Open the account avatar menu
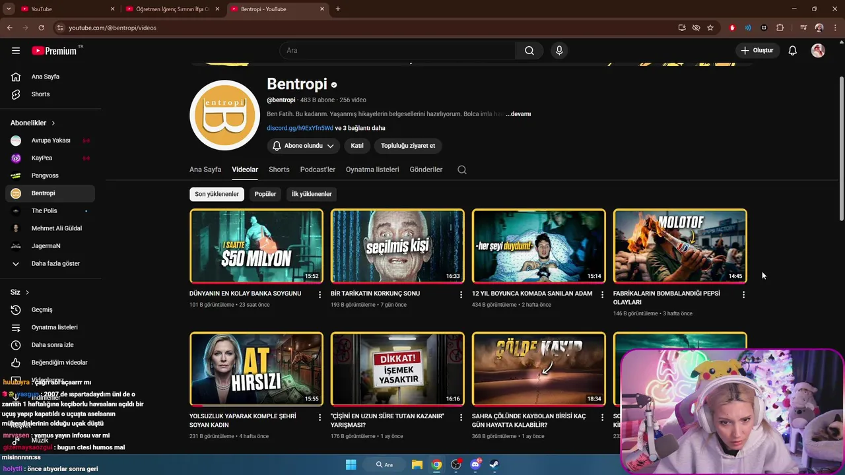 [818, 51]
